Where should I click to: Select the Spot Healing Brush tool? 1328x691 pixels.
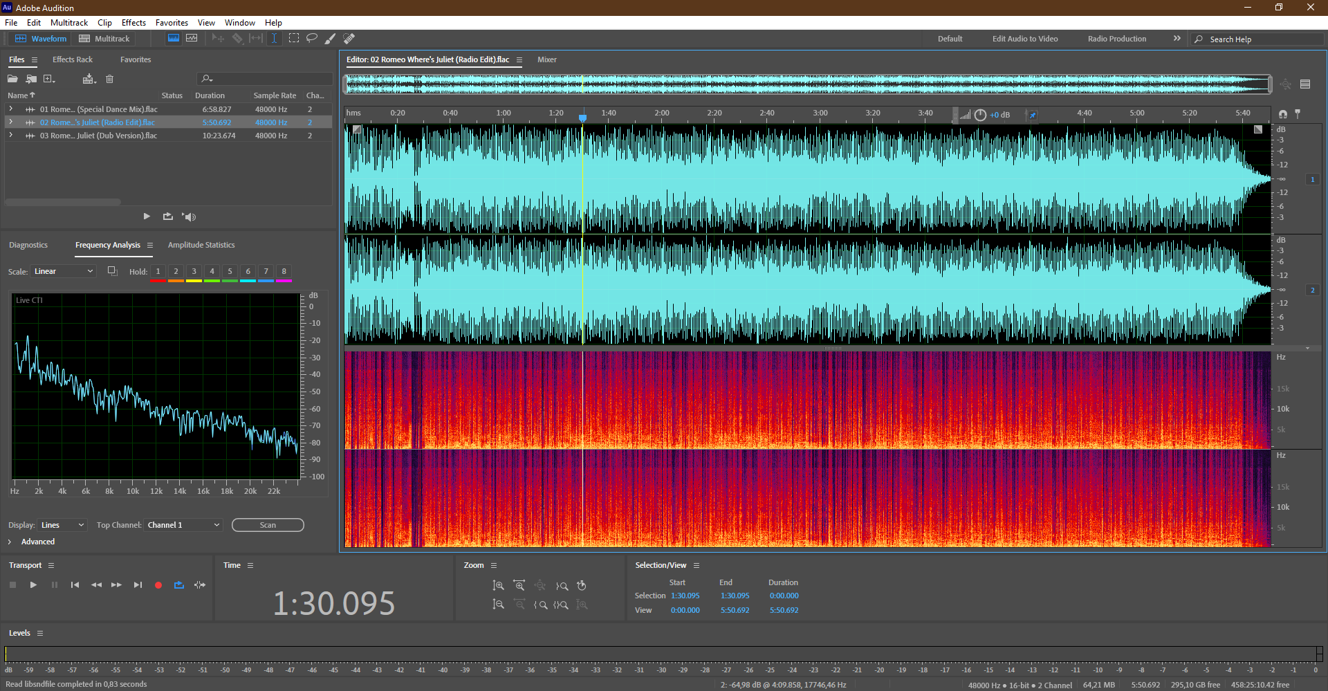click(349, 39)
